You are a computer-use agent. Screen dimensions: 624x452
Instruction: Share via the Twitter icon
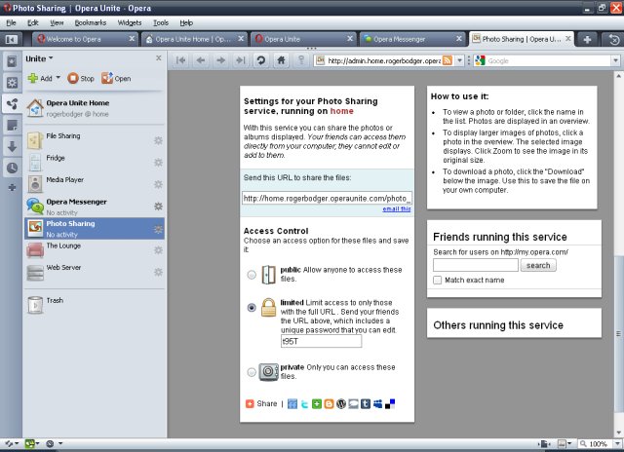[x=304, y=403]
